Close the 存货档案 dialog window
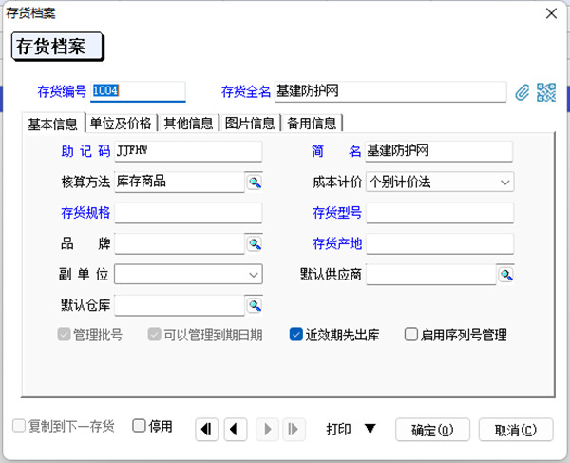This screenshot has width=570, height=463. (551, 13)
